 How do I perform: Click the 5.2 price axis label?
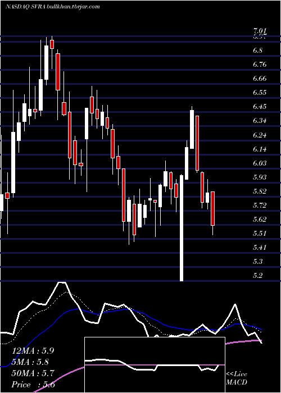[258, 276]
